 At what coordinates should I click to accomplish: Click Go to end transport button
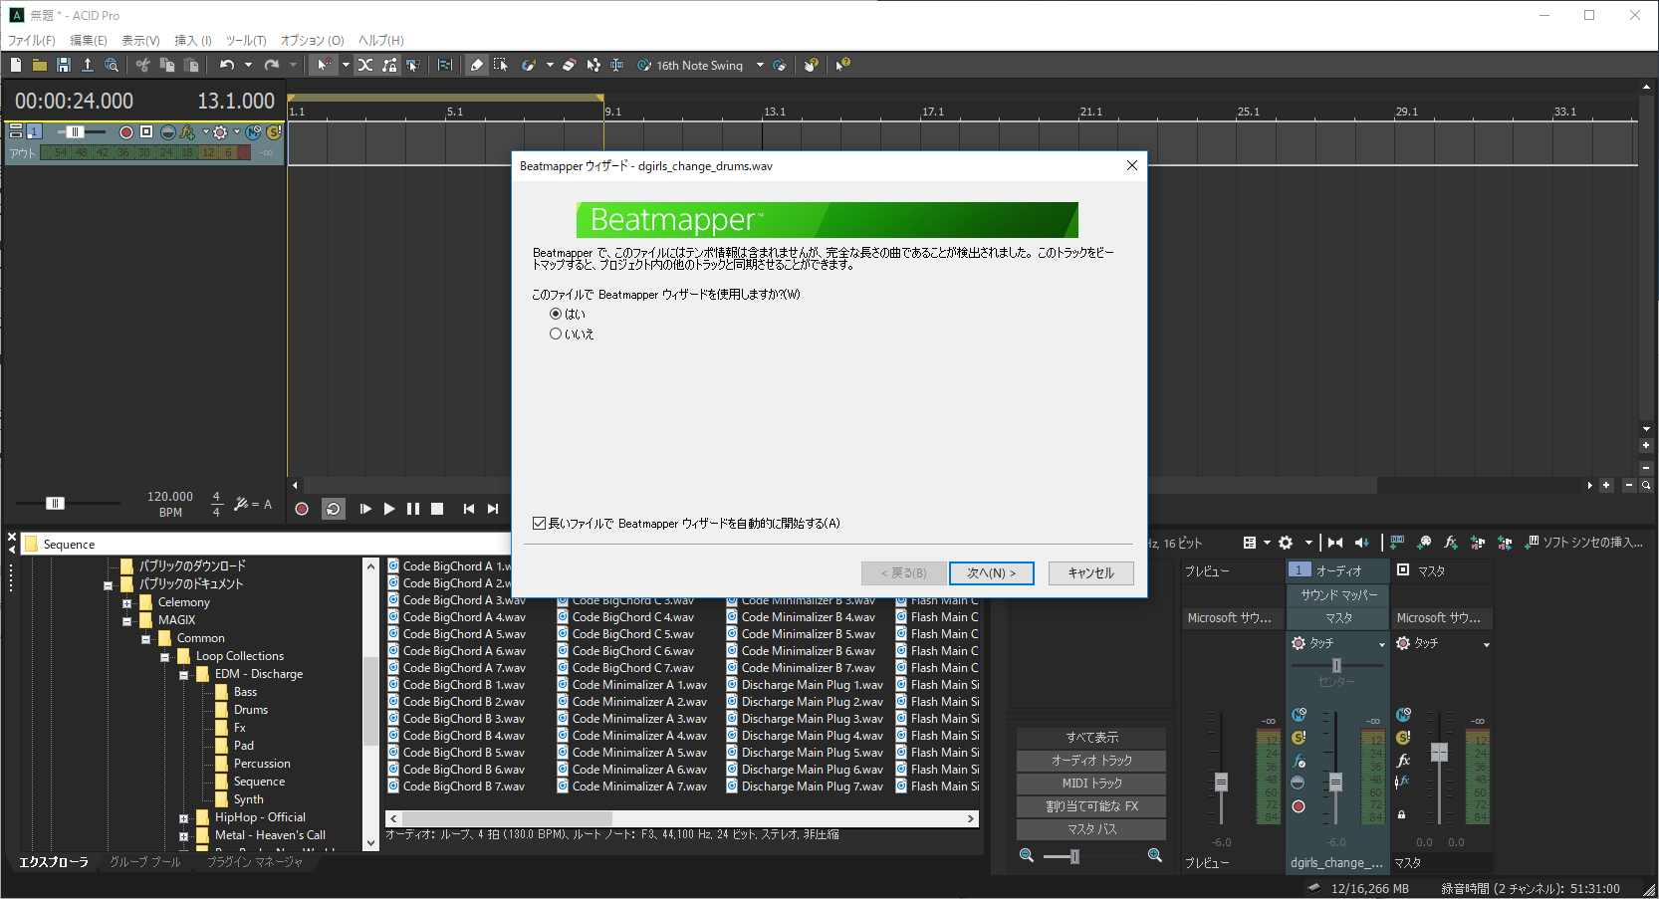493,509
